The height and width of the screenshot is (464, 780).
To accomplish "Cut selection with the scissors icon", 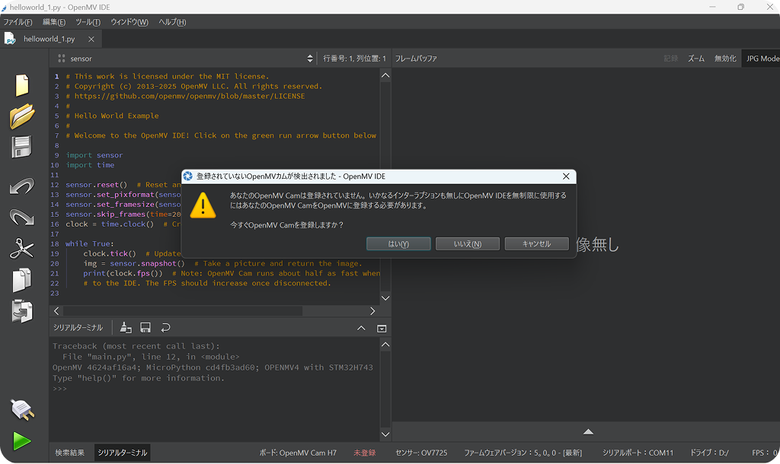I will (x=22, y=249).
